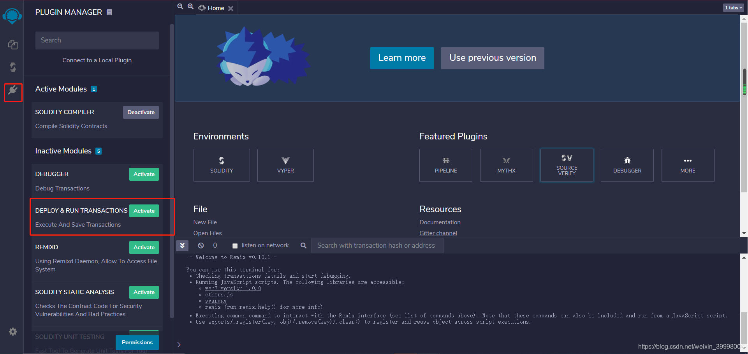The height and width of the screenshot is (354, 748).
Task: Activate the Debugger featured plugin tile
Action: 627,165
